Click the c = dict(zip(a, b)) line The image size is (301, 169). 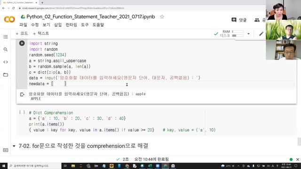point(50,72)
